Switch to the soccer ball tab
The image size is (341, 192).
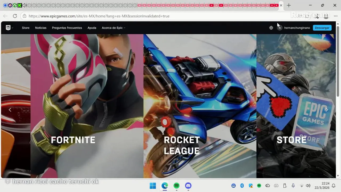pyautogui.click(x=15, y=5)
